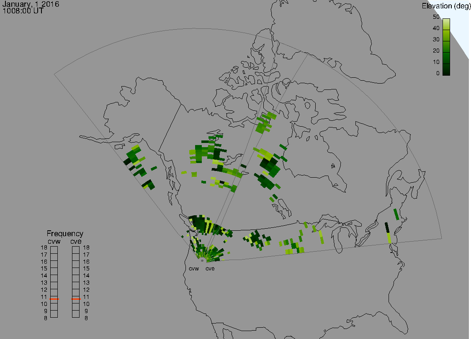This screenshot has height=339, width=471.
Task: Click the 14 label right of cve bar
Action: pos(86,276)
